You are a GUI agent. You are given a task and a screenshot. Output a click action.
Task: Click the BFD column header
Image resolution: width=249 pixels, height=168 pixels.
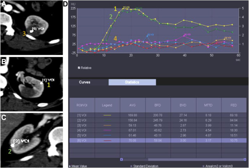coord(158,105)
